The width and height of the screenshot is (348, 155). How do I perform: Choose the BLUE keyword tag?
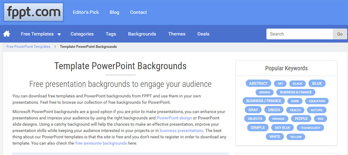(x=317, y=83)
